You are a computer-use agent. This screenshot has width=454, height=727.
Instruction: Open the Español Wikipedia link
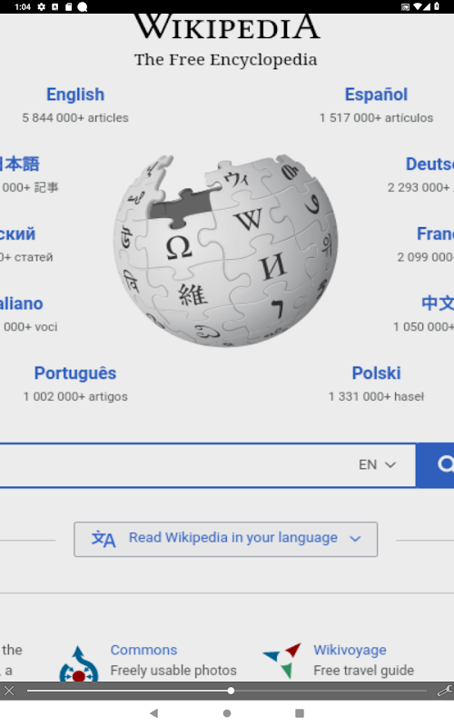point(376,95)
